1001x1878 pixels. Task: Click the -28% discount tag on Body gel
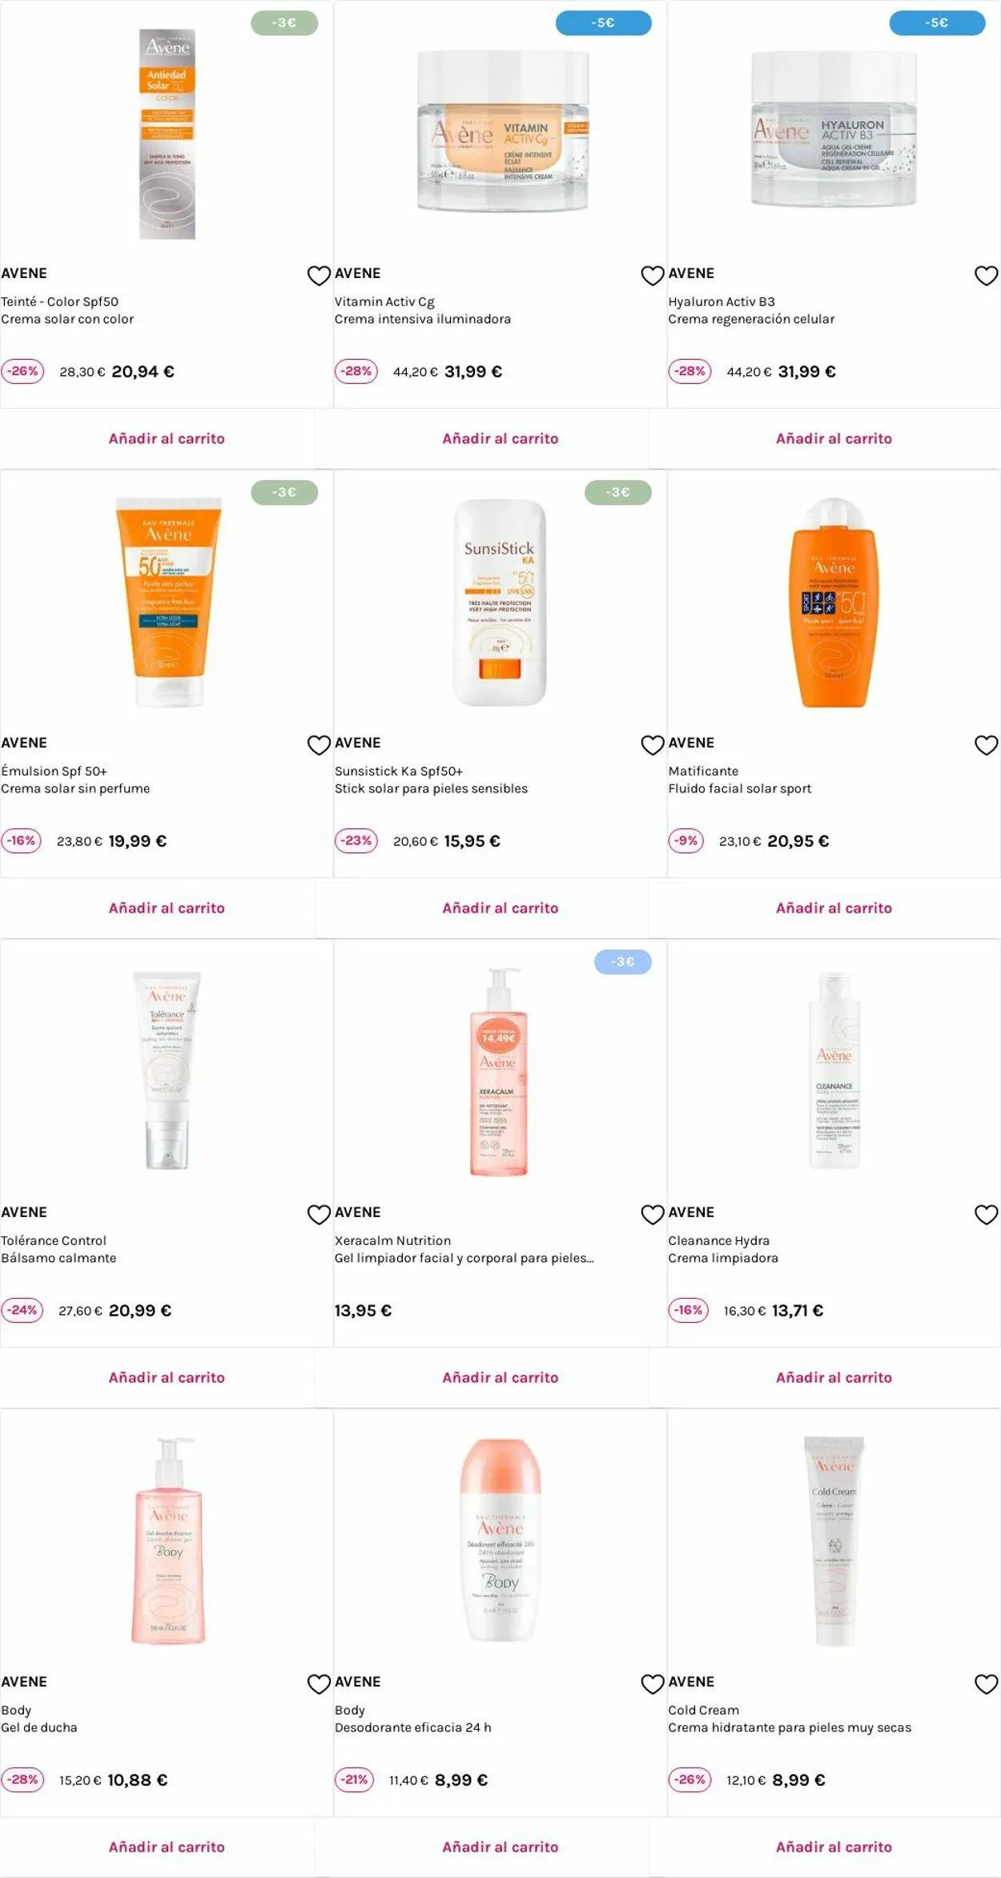22,1779
